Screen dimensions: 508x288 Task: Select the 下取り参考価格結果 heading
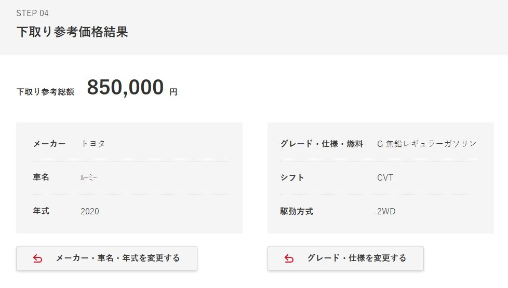(72, 32)
